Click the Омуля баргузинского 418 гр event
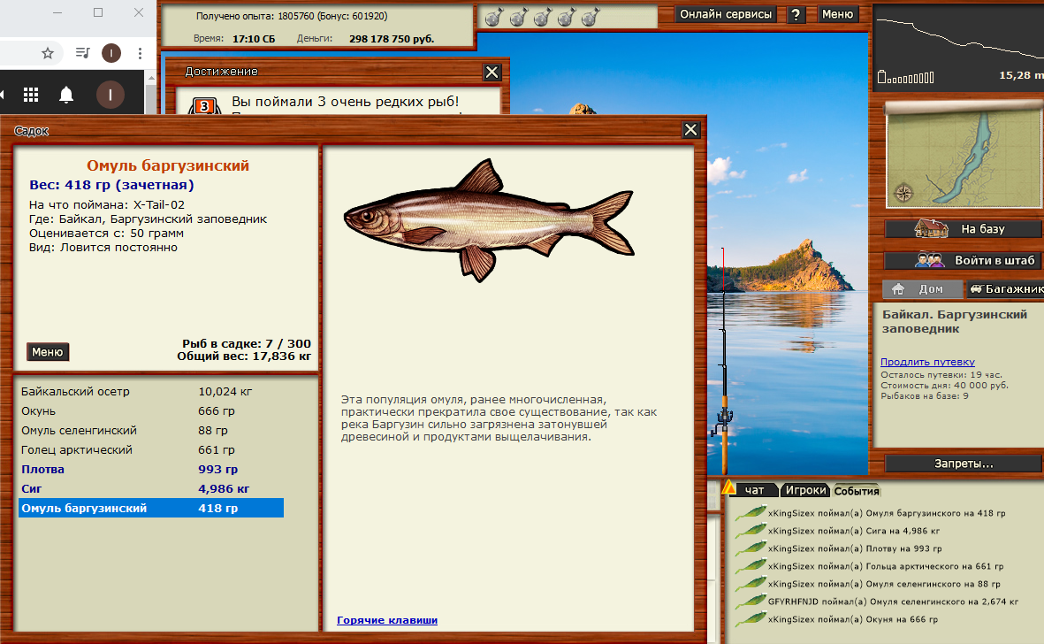This screenshot has width=1044, height=644. click(887, 513)
